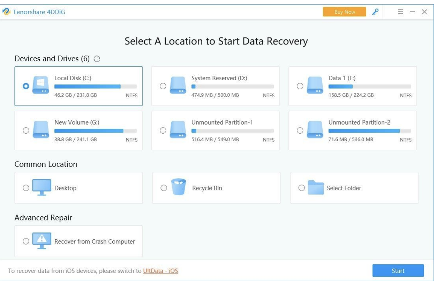Click the Select Folder icon
The width and height of the screenshot is (436, 284).
pos(316,188)
